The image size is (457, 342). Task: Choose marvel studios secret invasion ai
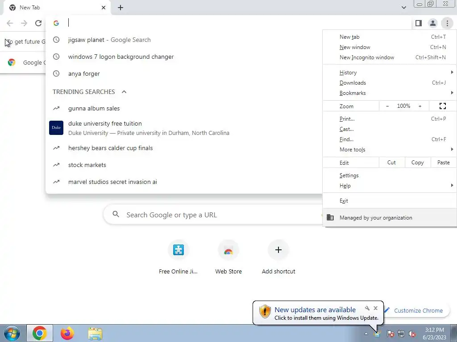click(x=184, y=182)
